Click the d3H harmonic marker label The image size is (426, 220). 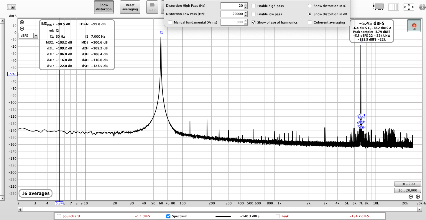pyautogui.click(x=362, y=115)
